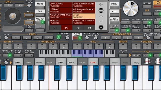Screen dimensions: 161x90
Task: Toggle the TRANSPOSE button
Action: click(x=147, y=22)
